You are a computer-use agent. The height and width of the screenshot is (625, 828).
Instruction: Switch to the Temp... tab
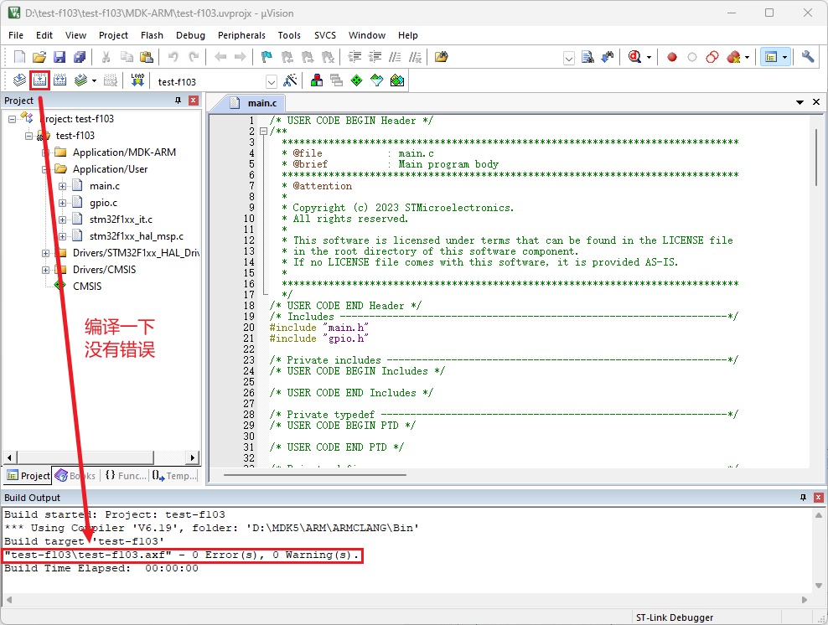[174, 476]
